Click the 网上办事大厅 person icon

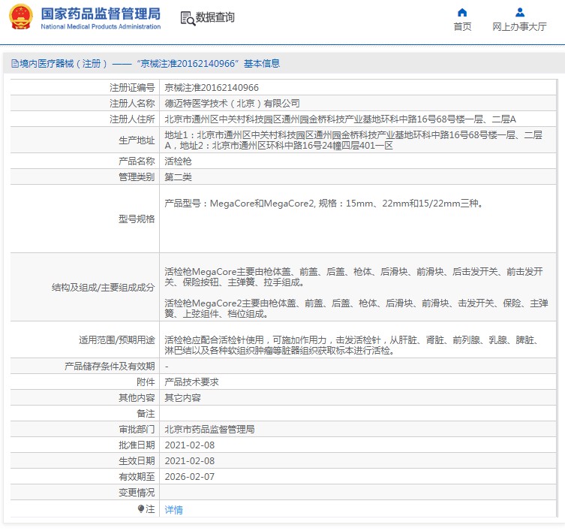tap(519, 12)
